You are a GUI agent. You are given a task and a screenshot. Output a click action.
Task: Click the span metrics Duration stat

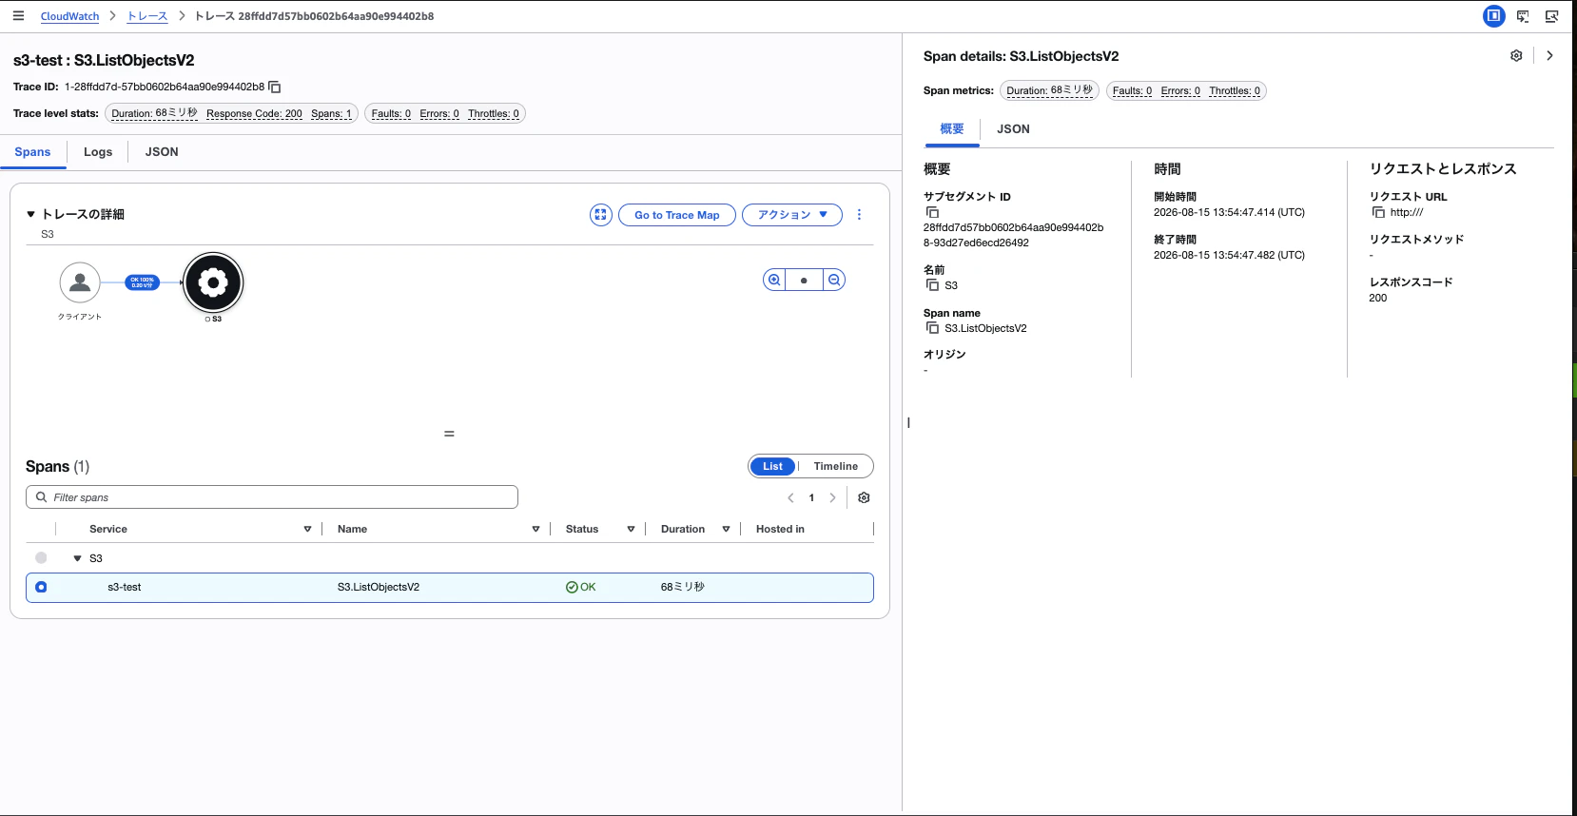(x=1049, y=90)
